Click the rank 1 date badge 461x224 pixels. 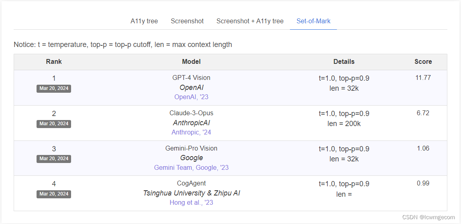click(54, 88)
